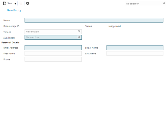Click the Phone input field
Image resolution: width=167 pixels, height=127 pixels.
coord(53,59)
